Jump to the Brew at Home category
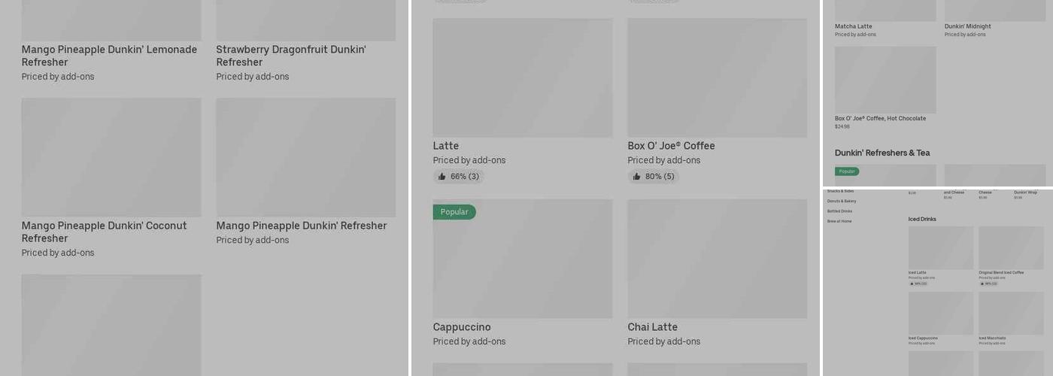Screen dimensions: 1053x376 point(839,221)
